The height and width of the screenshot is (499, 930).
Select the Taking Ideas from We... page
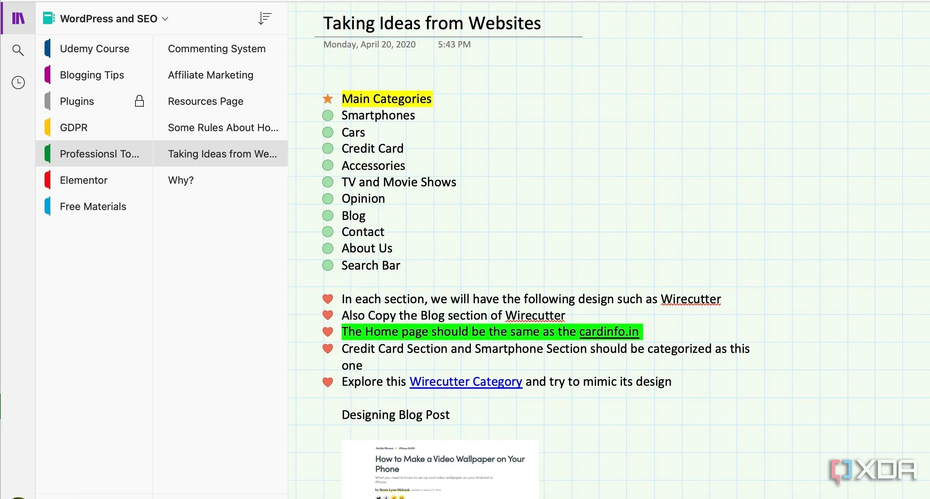220,153
